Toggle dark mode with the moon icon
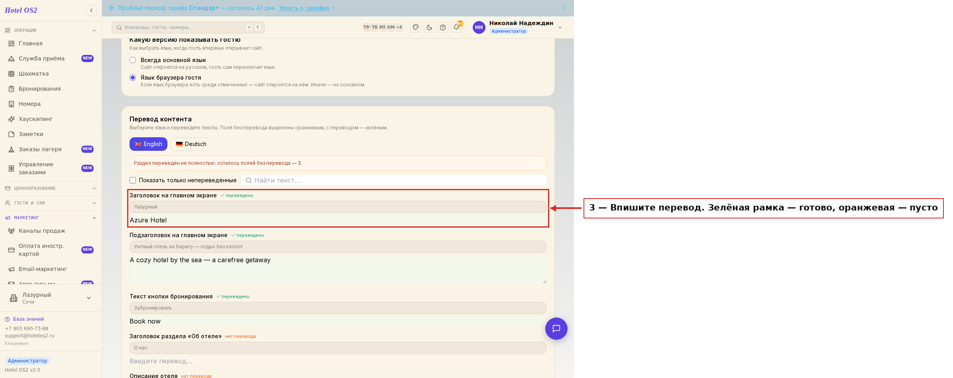953x378 pixels. [429, 27]
